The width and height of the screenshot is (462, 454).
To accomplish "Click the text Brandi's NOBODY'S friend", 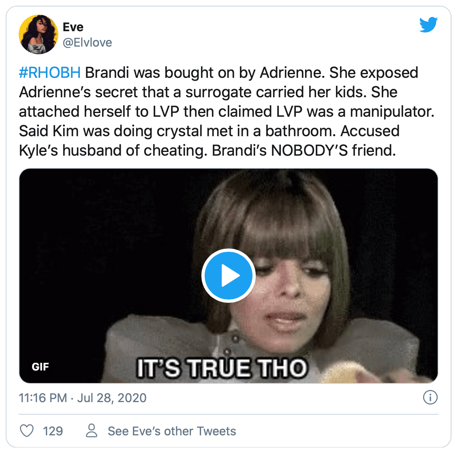I will [304, 150].
